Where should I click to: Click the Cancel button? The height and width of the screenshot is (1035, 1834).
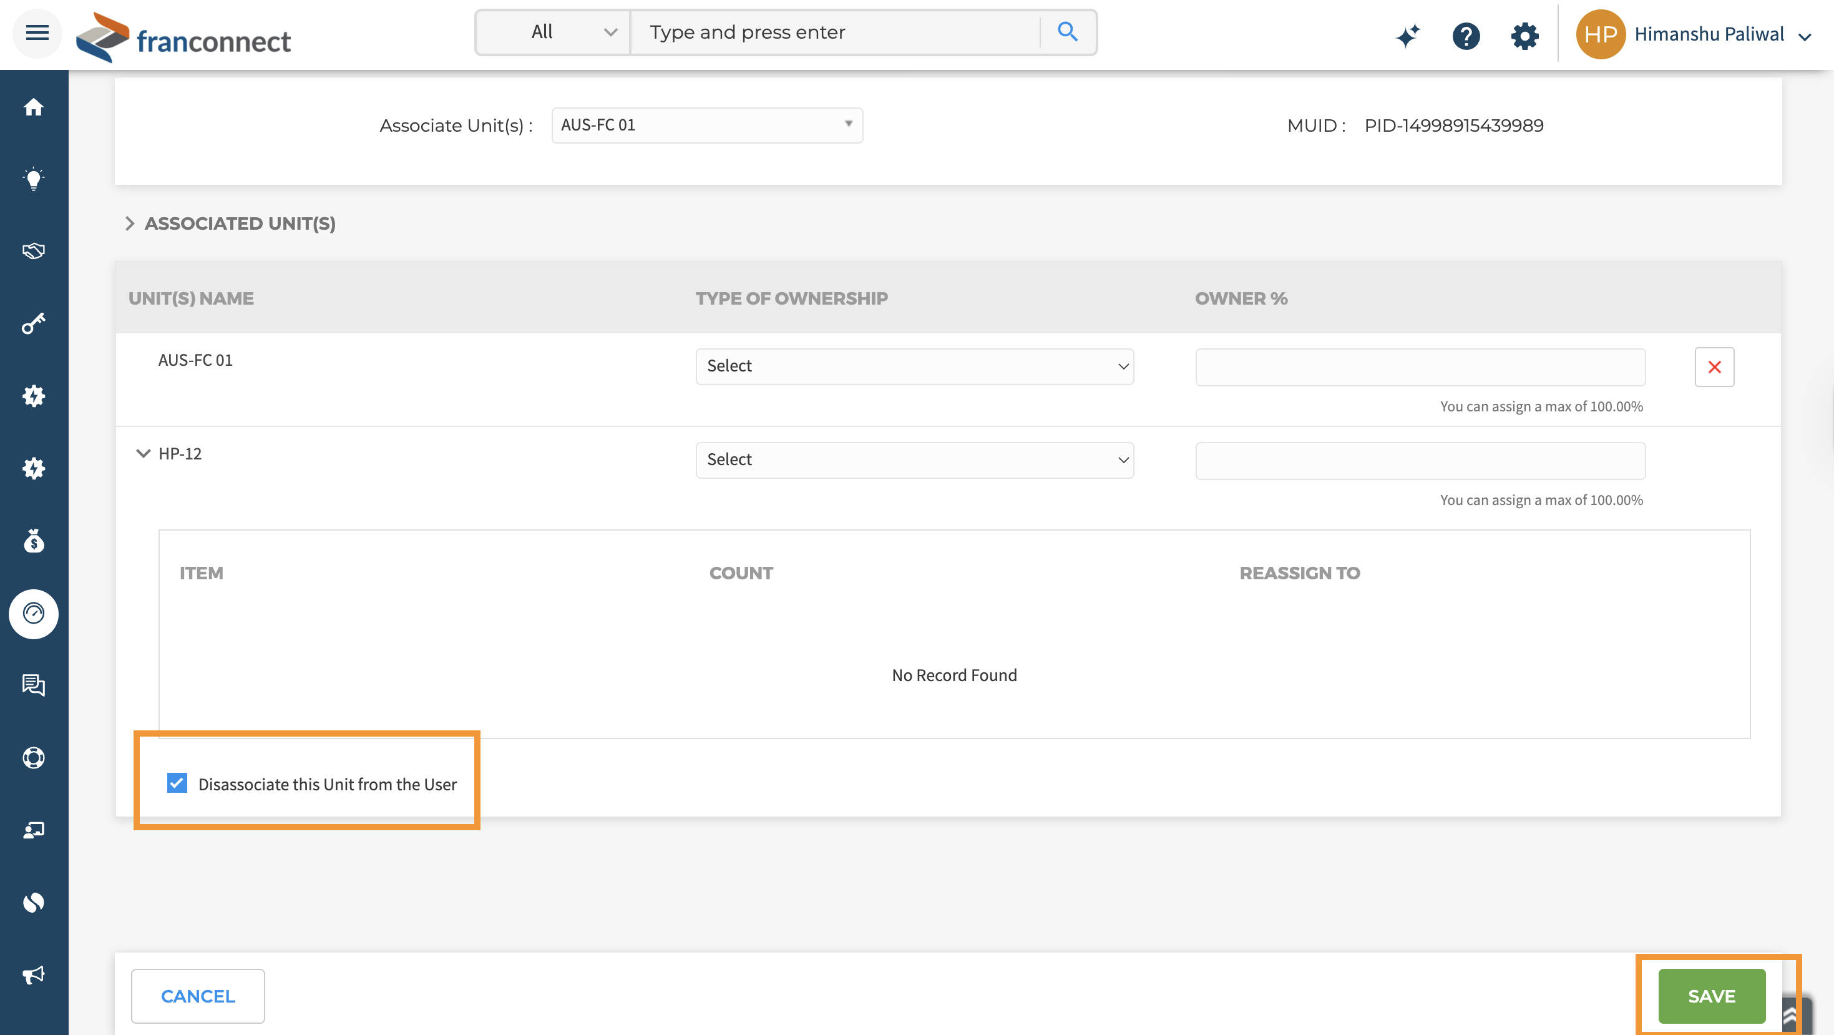point(198,996)
